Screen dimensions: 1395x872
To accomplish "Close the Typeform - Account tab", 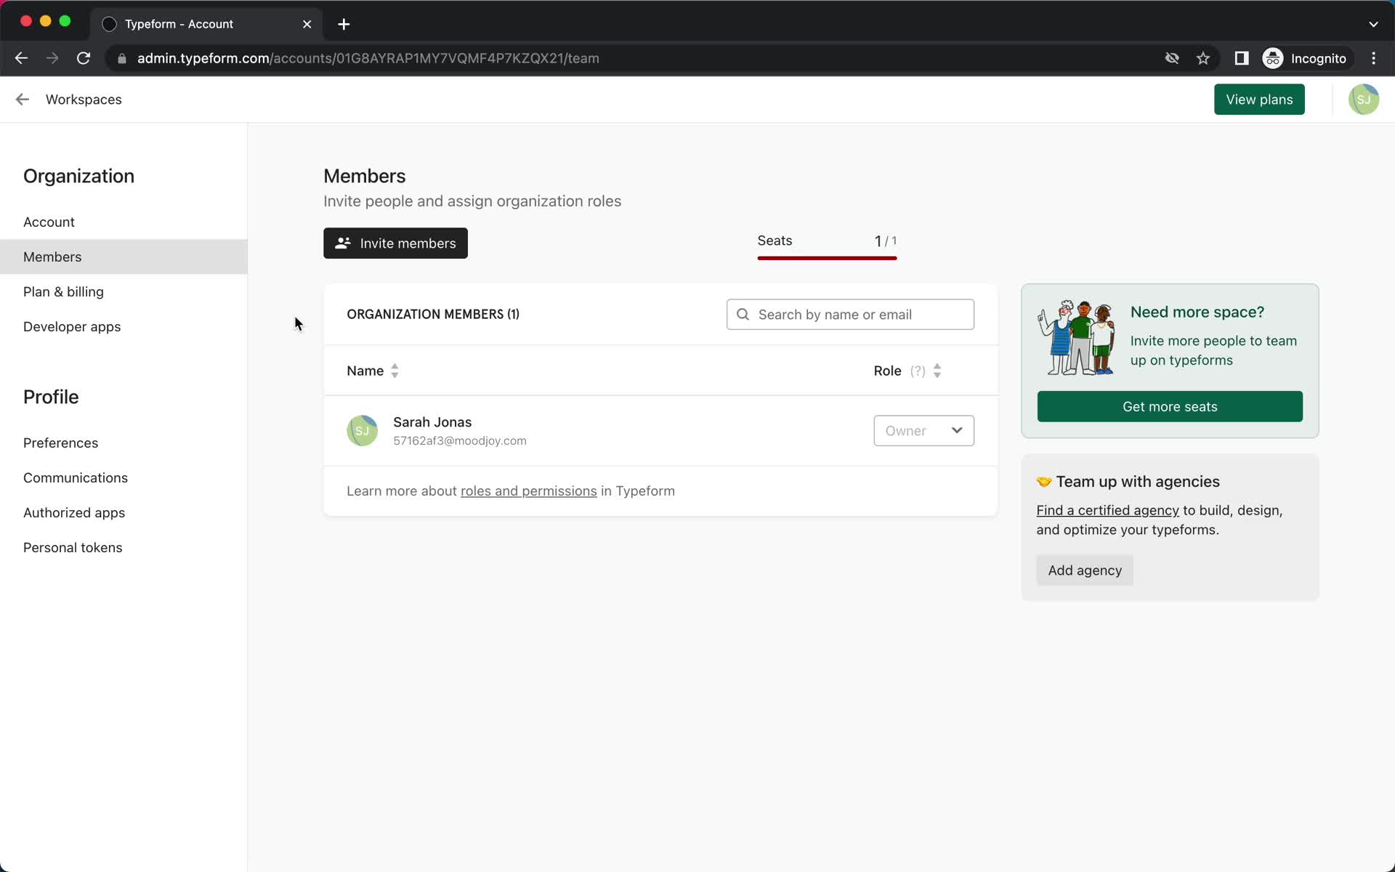I will (307, 24).
